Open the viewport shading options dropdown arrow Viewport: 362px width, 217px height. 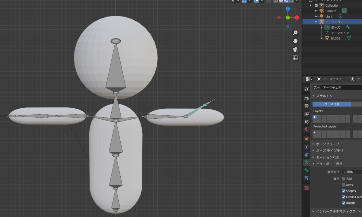click(297, 1)
